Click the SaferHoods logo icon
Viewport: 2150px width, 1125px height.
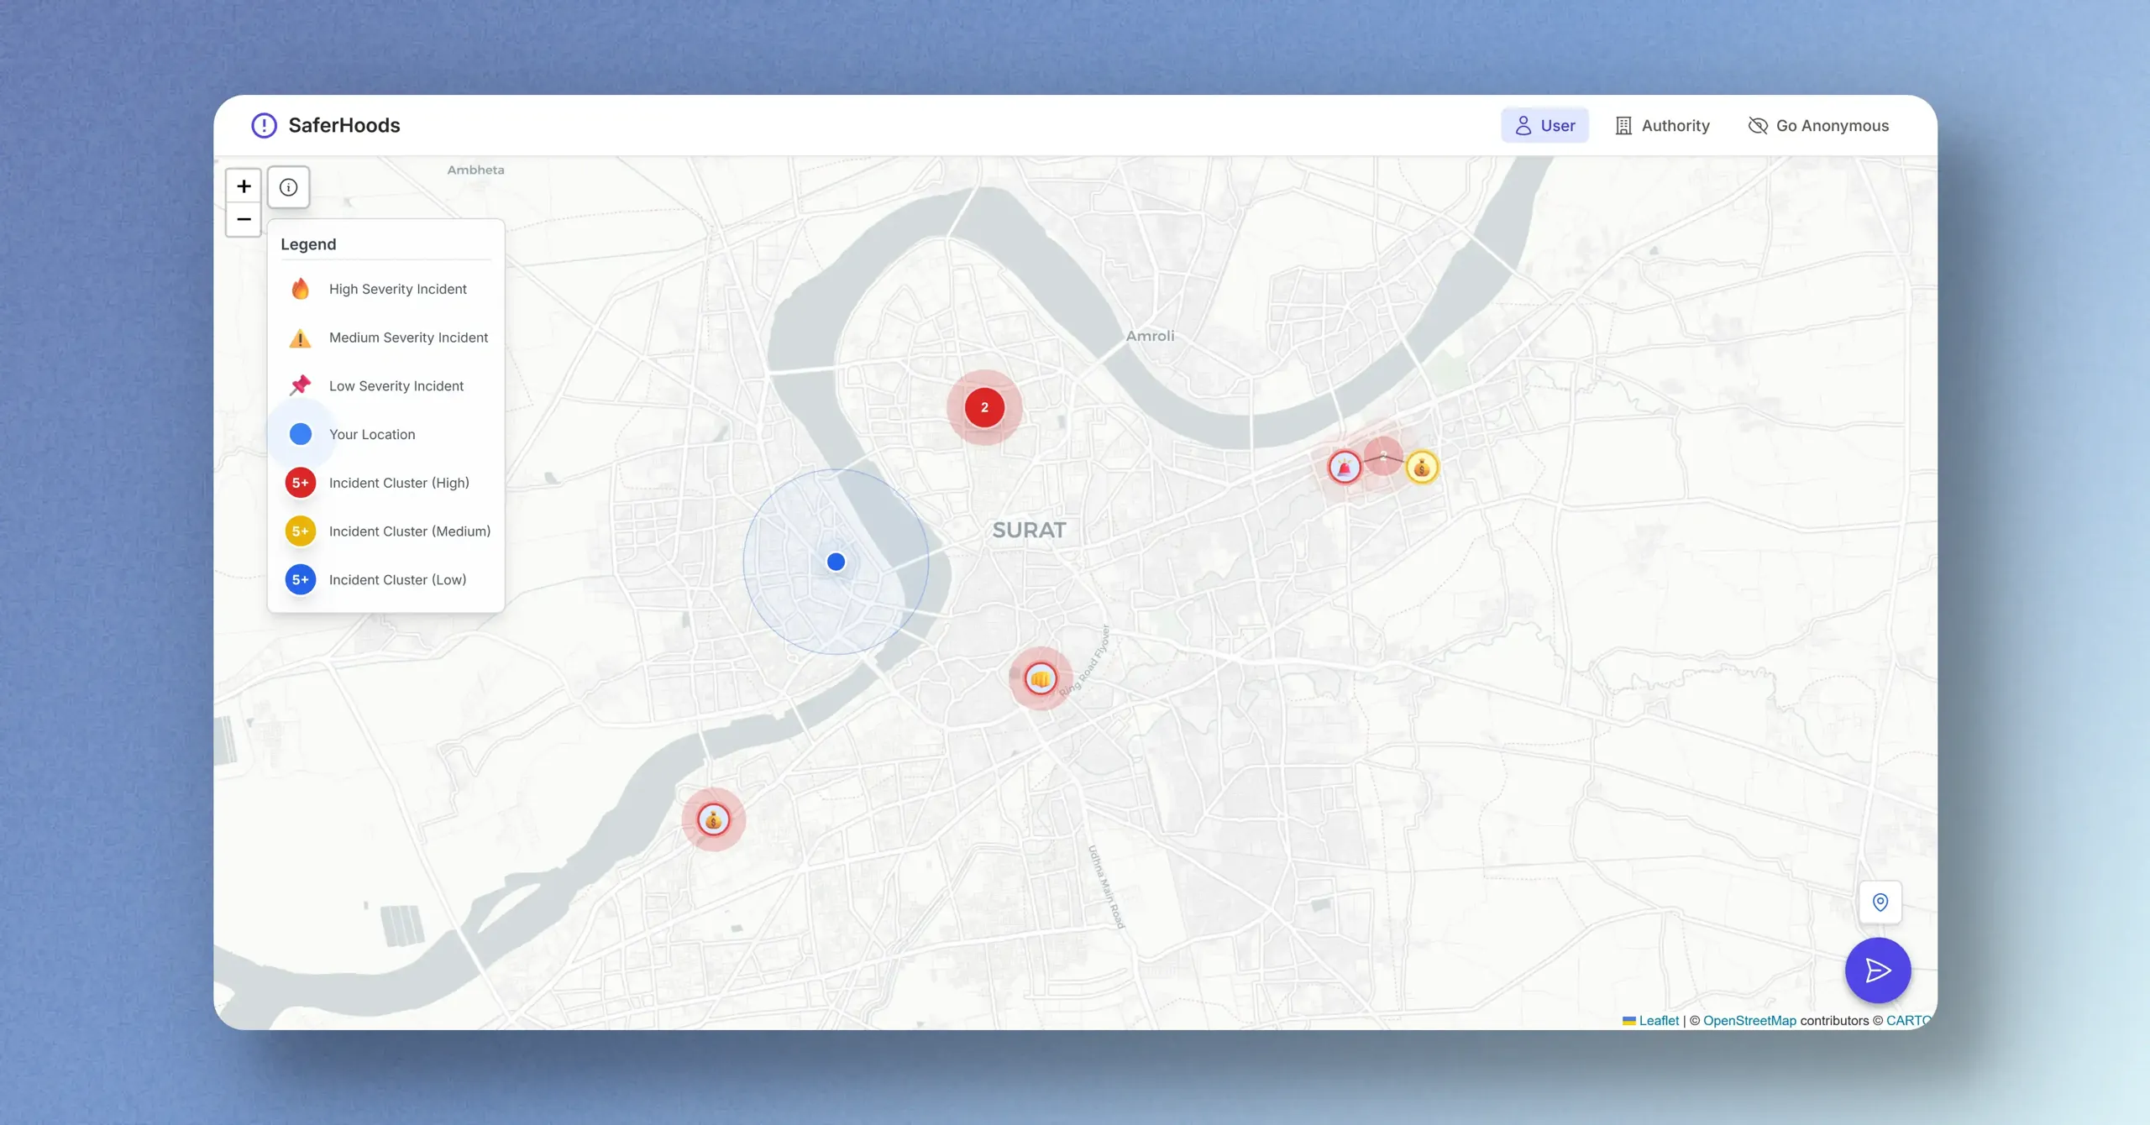[x=264, y=126]
